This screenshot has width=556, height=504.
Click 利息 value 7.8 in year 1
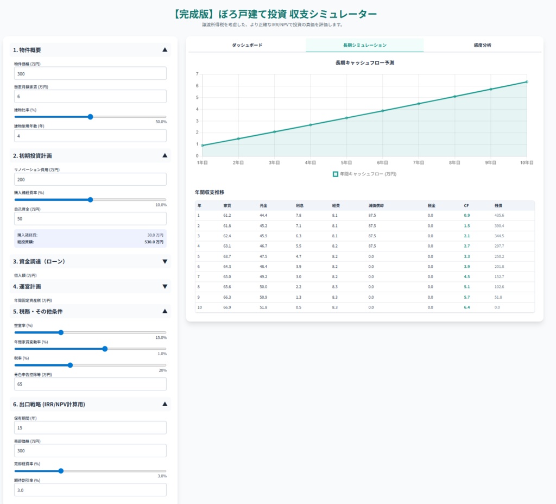click(x=298, y=215)
